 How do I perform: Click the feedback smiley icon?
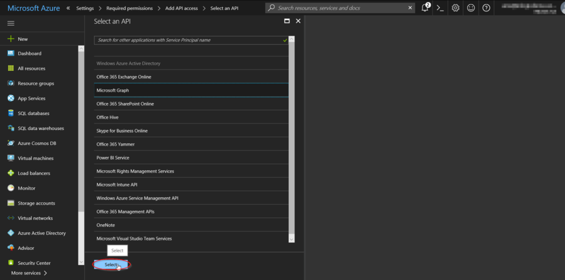(471, 8)
